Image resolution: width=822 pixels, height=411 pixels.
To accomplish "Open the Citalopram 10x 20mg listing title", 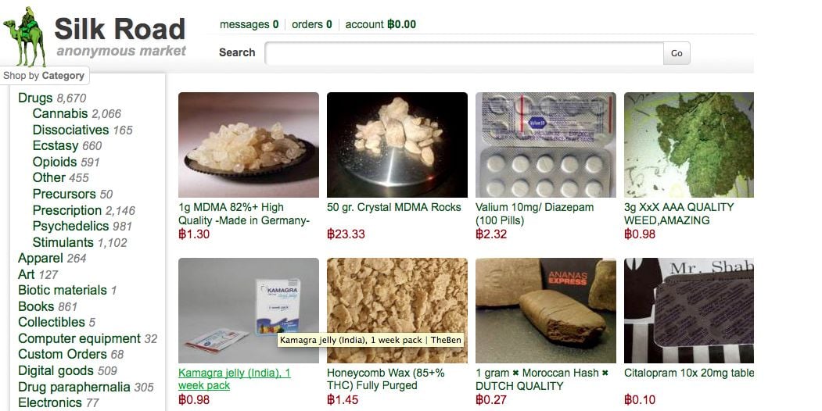I will pos(689,373).
